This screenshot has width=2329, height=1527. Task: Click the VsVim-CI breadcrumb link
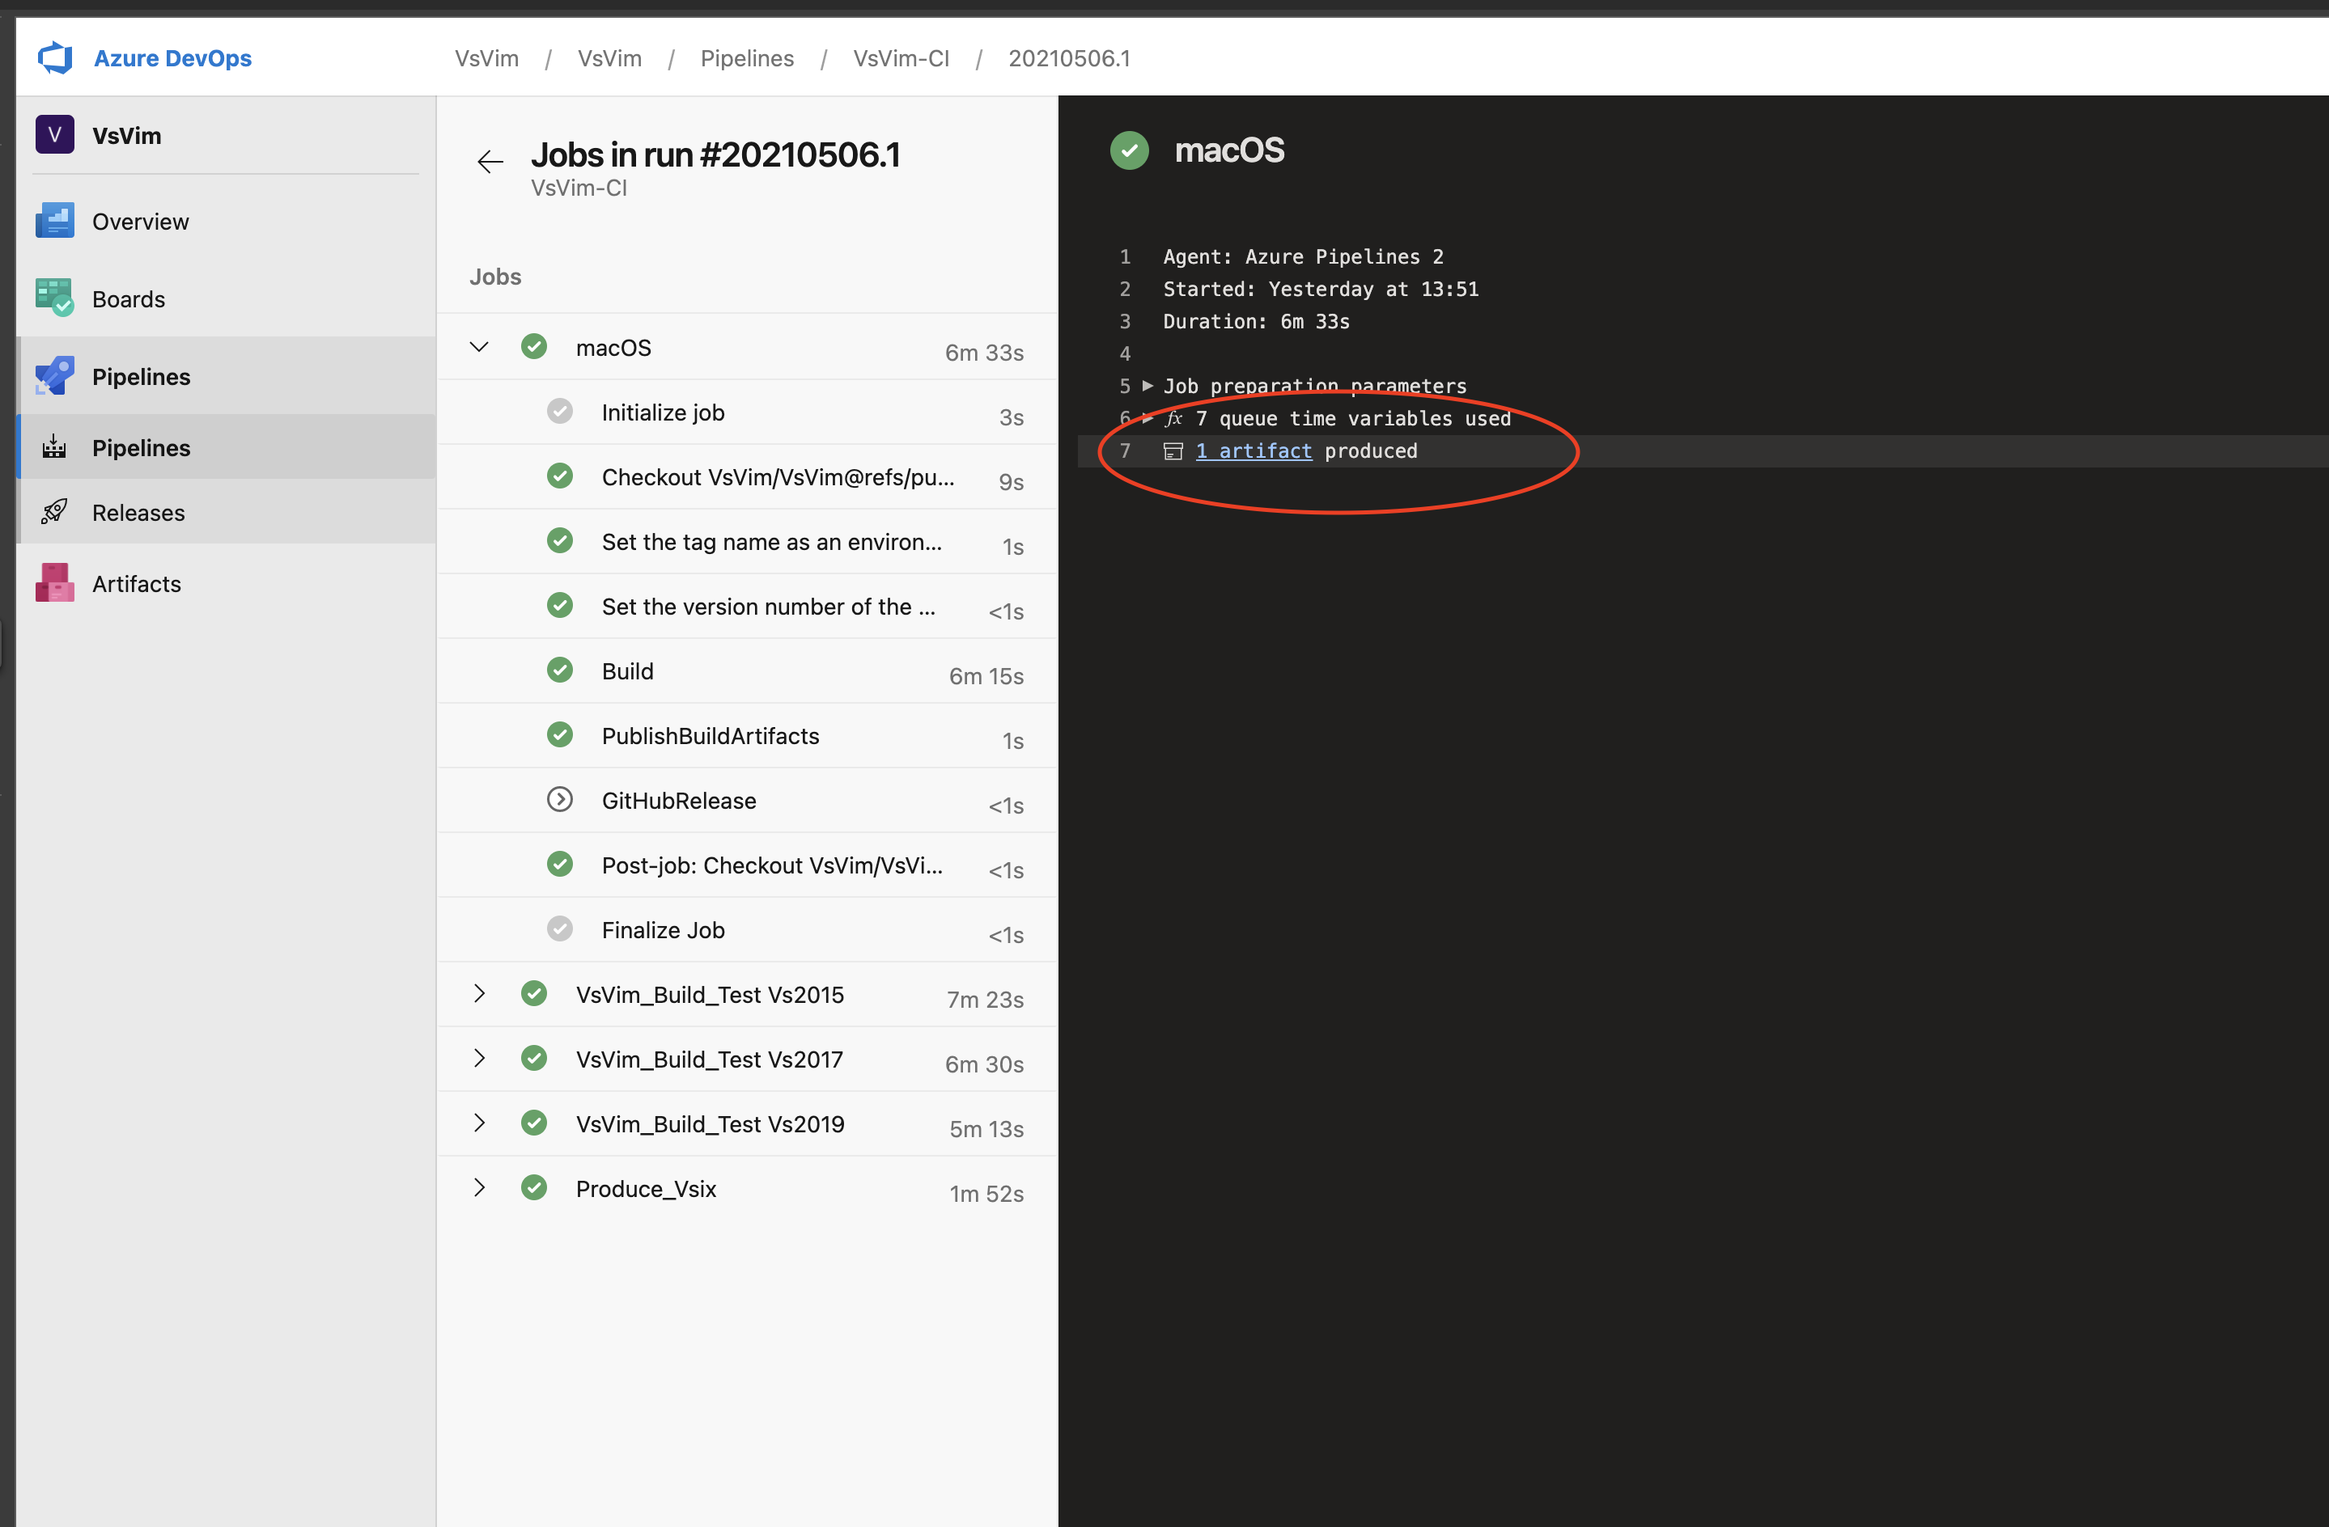[x=901, y=59]
